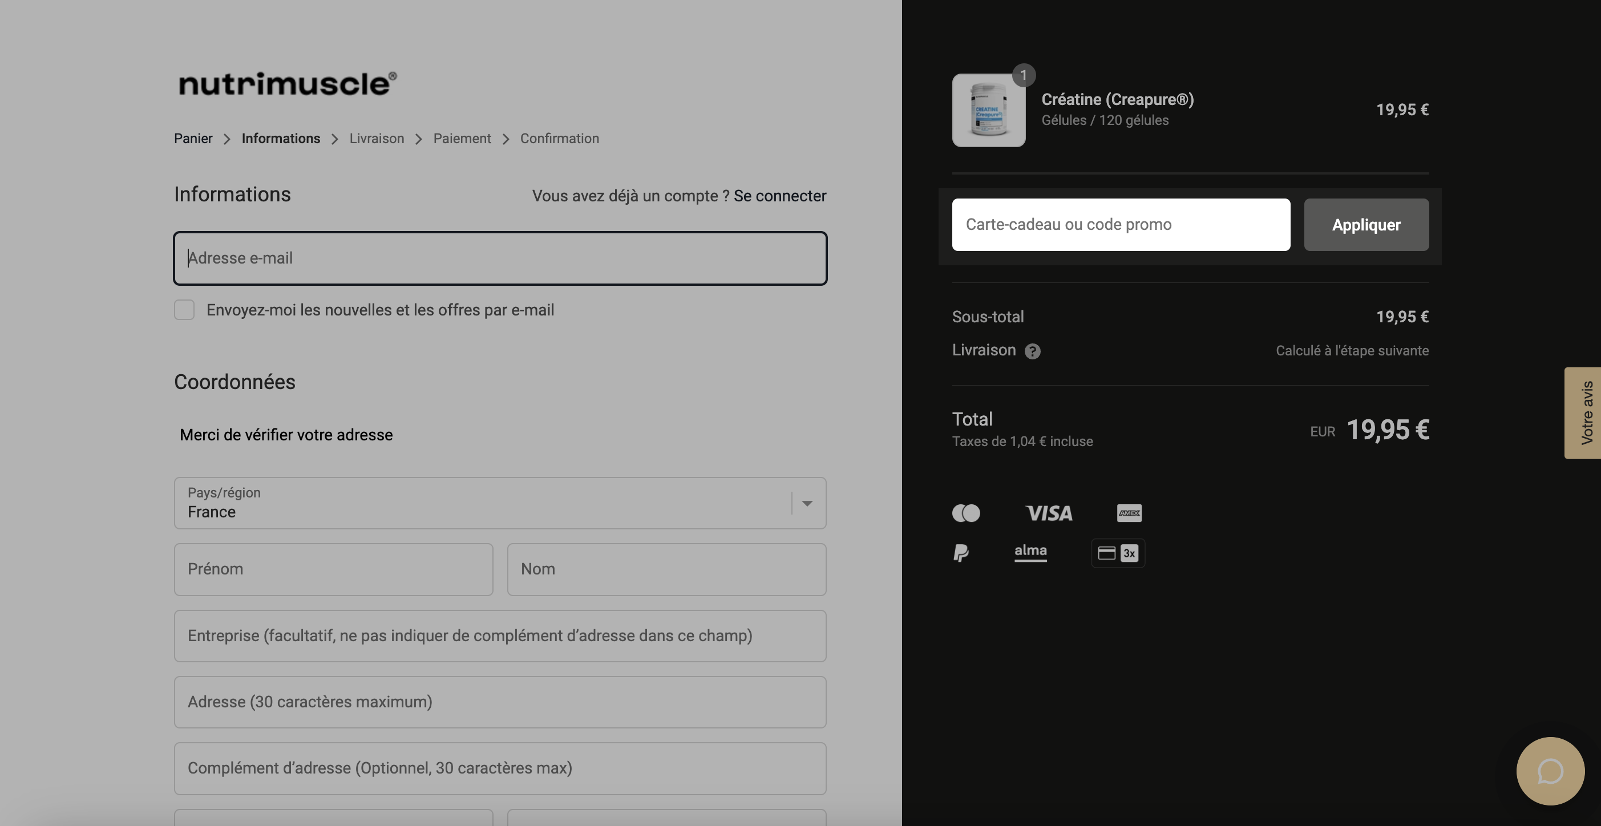The height and width of the screenshot is (826, 1601).
Task: Click 'Merci de vérifier votre adresse' text
Action: 286,435
